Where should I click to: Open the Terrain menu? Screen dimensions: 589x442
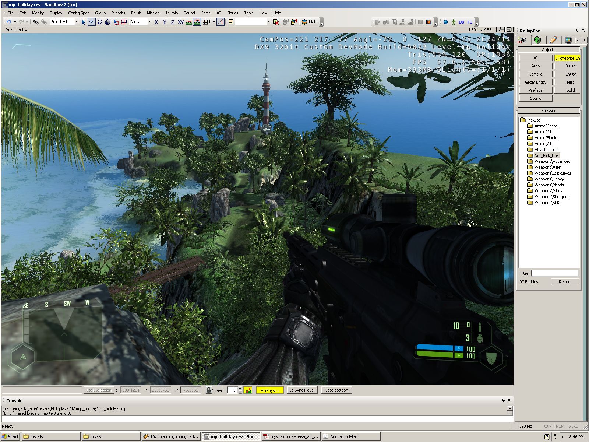172,13
